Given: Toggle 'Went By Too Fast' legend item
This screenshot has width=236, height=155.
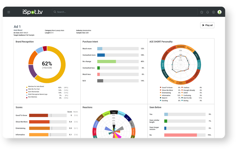Looking at the screenshot, I should click(x=34, y=90).
